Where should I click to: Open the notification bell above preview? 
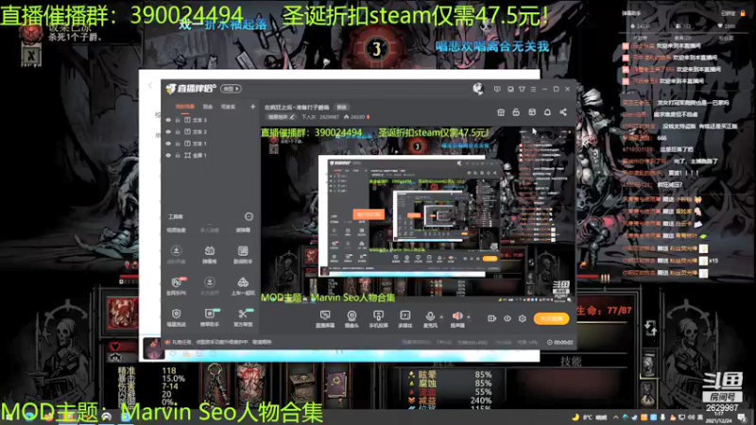pos(547,112)
